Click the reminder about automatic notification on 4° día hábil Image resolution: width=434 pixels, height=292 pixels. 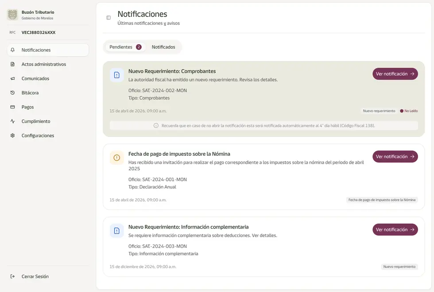tap(264, 126)
